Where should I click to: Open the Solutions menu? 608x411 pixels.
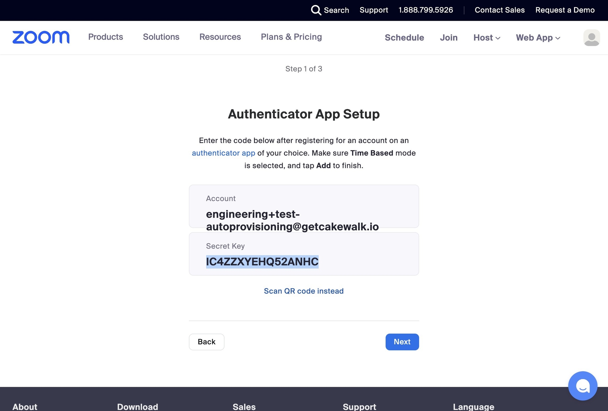161,37
